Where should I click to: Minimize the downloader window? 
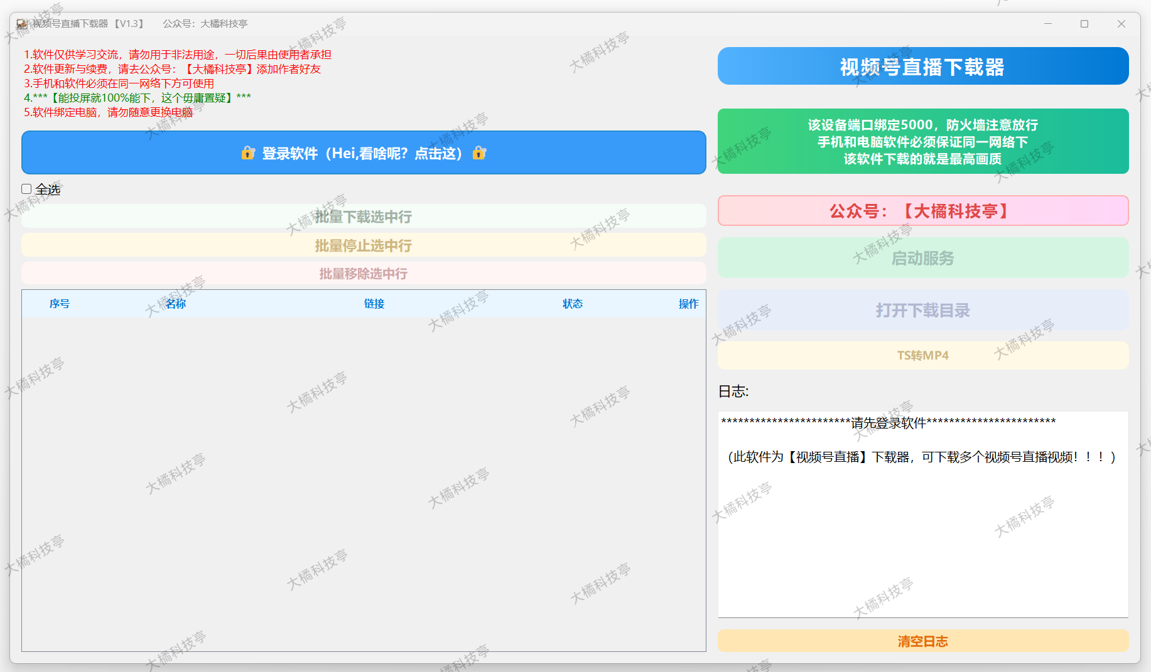click(1048, 24)
